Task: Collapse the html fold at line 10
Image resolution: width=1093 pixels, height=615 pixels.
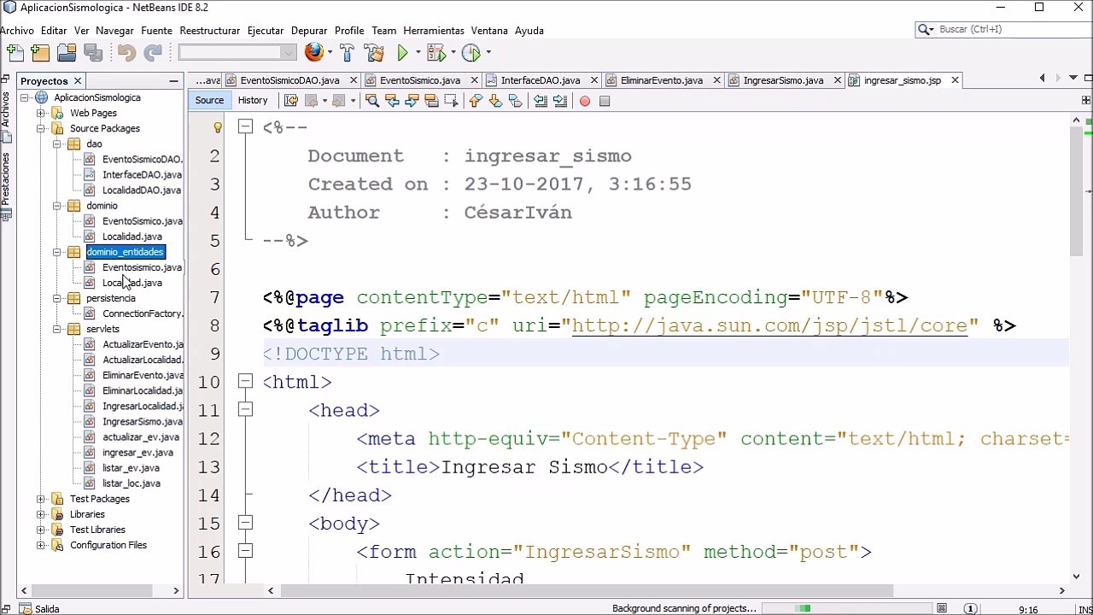Action: [245, 382]
